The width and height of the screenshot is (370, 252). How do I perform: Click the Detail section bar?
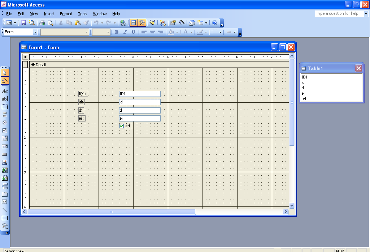(159, 64)
